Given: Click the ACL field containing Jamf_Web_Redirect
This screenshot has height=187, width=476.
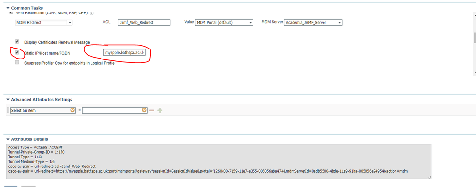Looking at the screenshot, I should point(144,22).
